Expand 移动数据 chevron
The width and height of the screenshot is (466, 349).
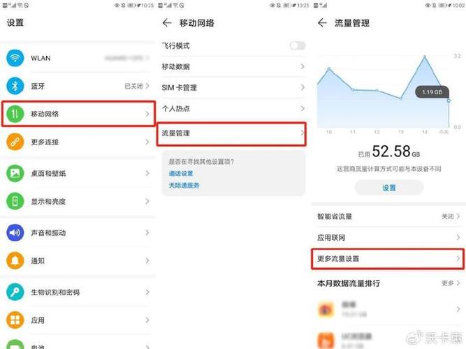tap(303, 66)
